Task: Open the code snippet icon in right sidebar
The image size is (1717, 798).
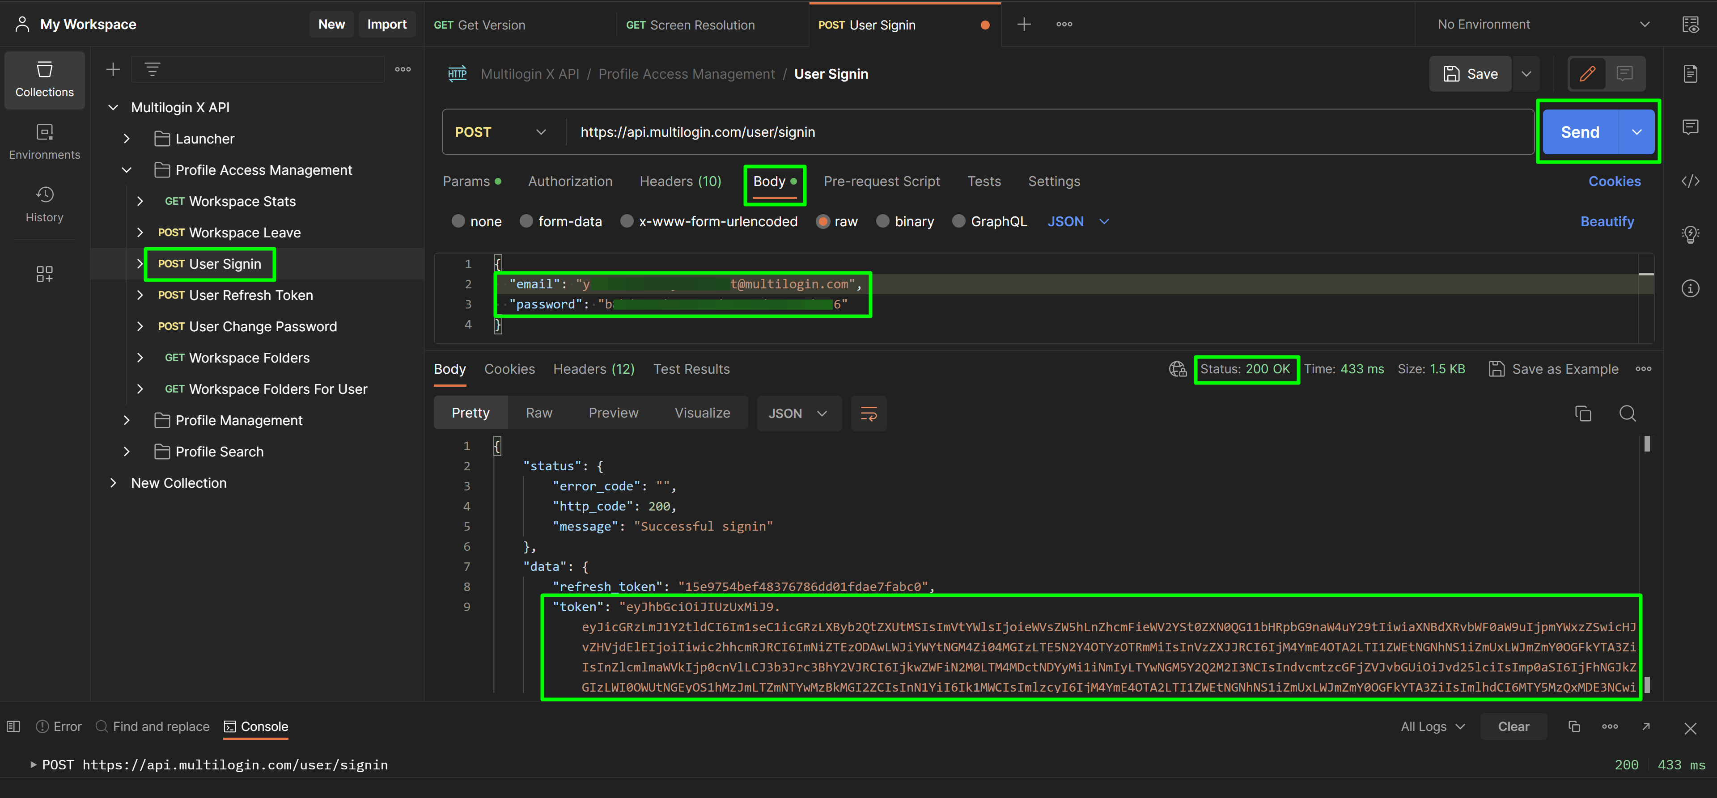Action: pyautogui.click(x=1690, y=181)
